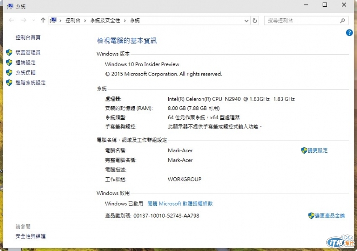This screenshot has height=251, width=357.
Task: Open 安全性與維護 link
Action: point(30,236)
